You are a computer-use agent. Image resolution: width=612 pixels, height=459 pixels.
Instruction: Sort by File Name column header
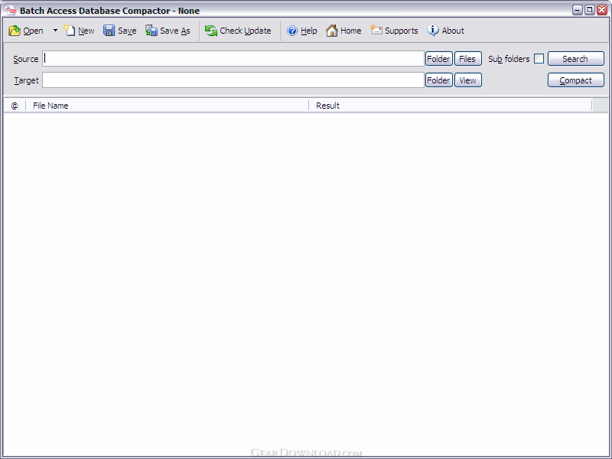tap(167, 106)
